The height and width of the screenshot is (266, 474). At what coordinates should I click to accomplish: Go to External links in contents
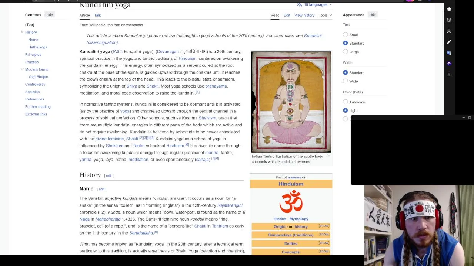pyautogui.click(x=36, y=114)
